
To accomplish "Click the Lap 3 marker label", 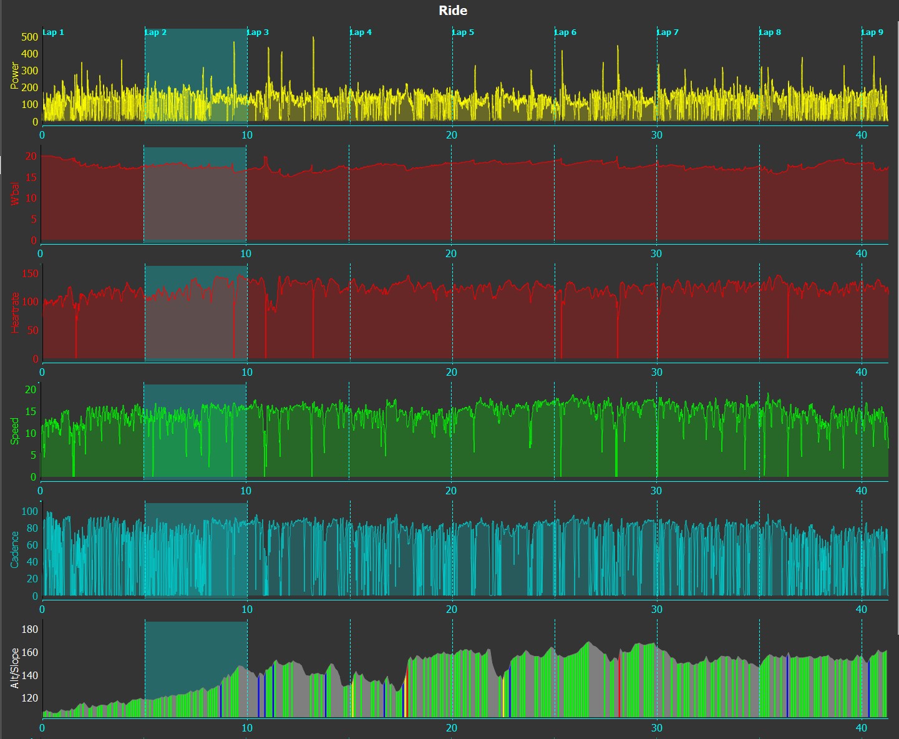I will [258, 32].
